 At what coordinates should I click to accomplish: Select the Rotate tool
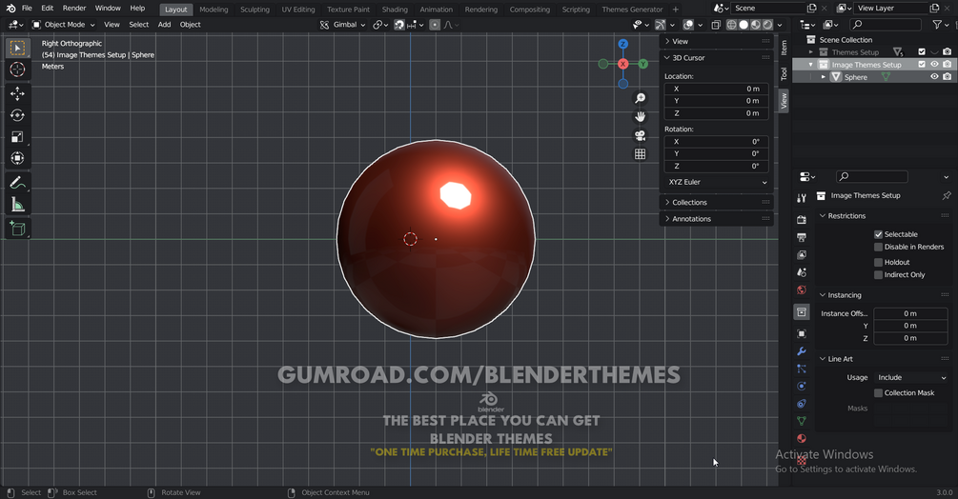tap(17, 114)
